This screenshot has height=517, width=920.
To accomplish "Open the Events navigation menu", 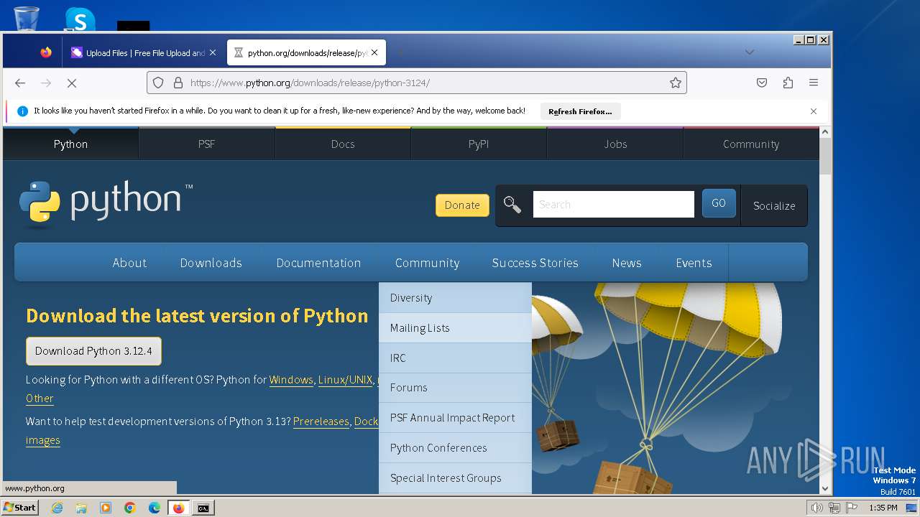I will coord(694,263).
